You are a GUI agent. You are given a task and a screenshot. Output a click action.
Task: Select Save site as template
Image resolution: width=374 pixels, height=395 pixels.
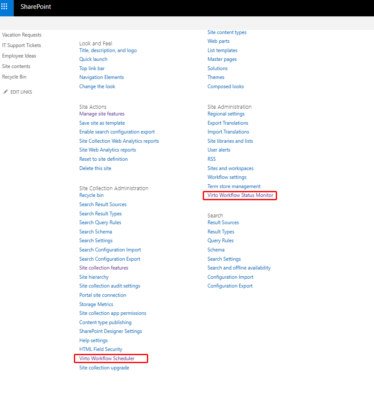point(102,123)
